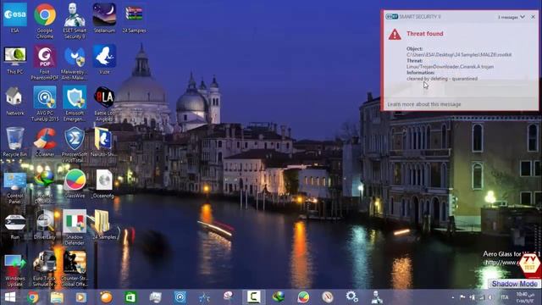Expand the ESET messages dropdown chevron
The height and width of the screenshot is (305, 542).
(523, 17)
